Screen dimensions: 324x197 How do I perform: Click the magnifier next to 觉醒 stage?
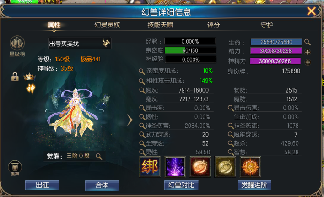click(x=99, y=156)
